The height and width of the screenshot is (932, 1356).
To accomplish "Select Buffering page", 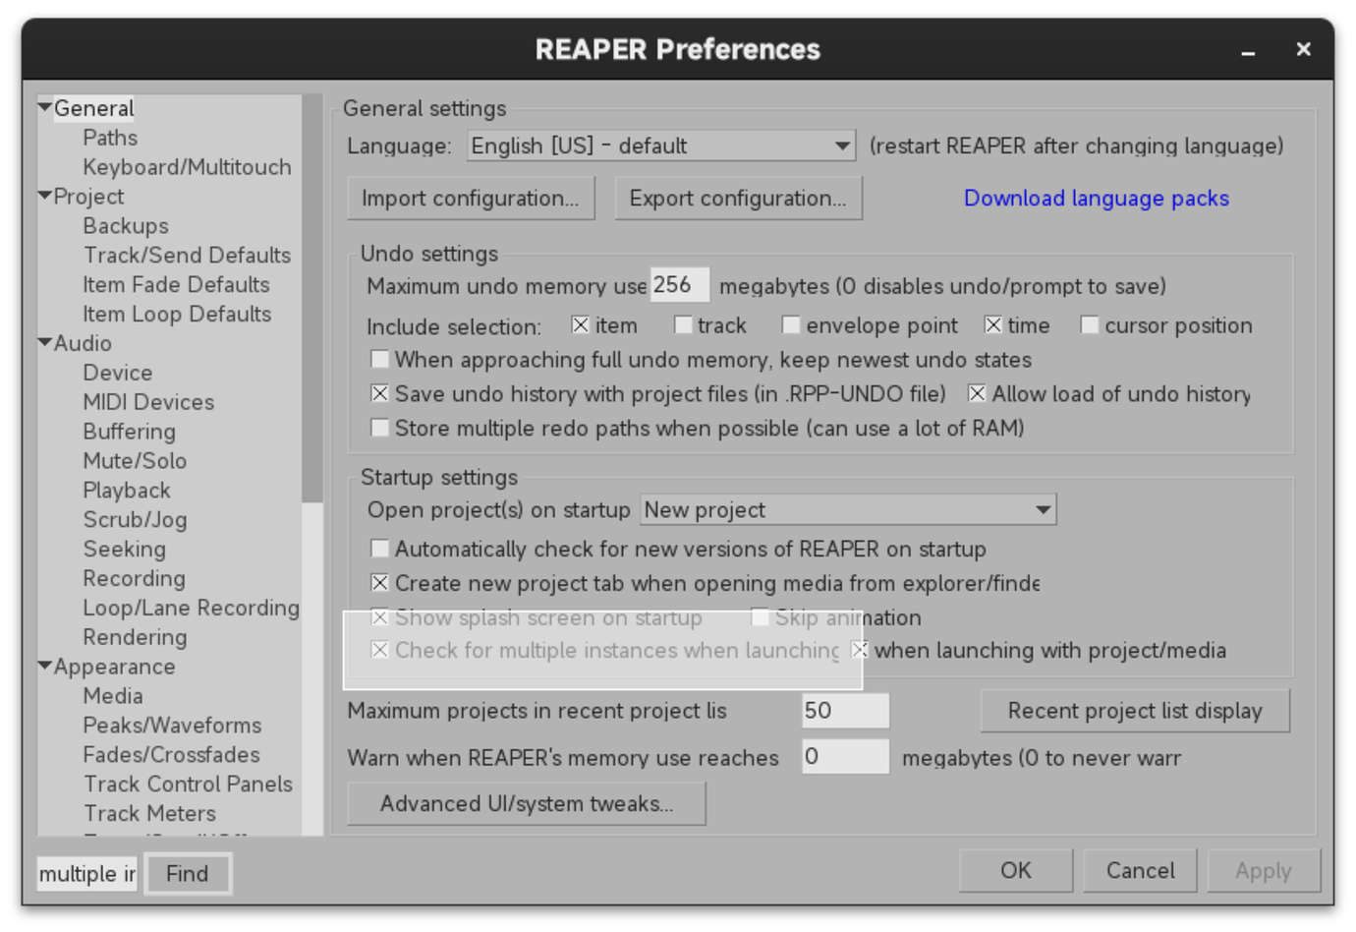I will [129, 432].
